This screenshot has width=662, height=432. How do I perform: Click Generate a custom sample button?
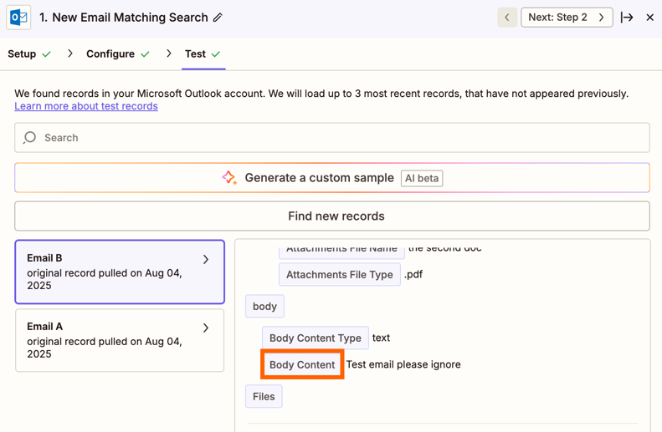click(332, 178)
